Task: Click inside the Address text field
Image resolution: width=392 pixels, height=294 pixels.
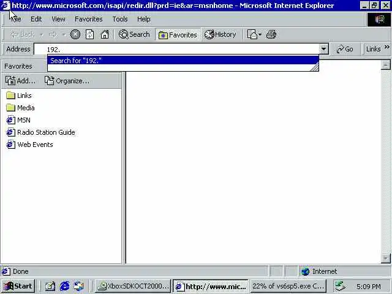Action: tap(176, 49)
